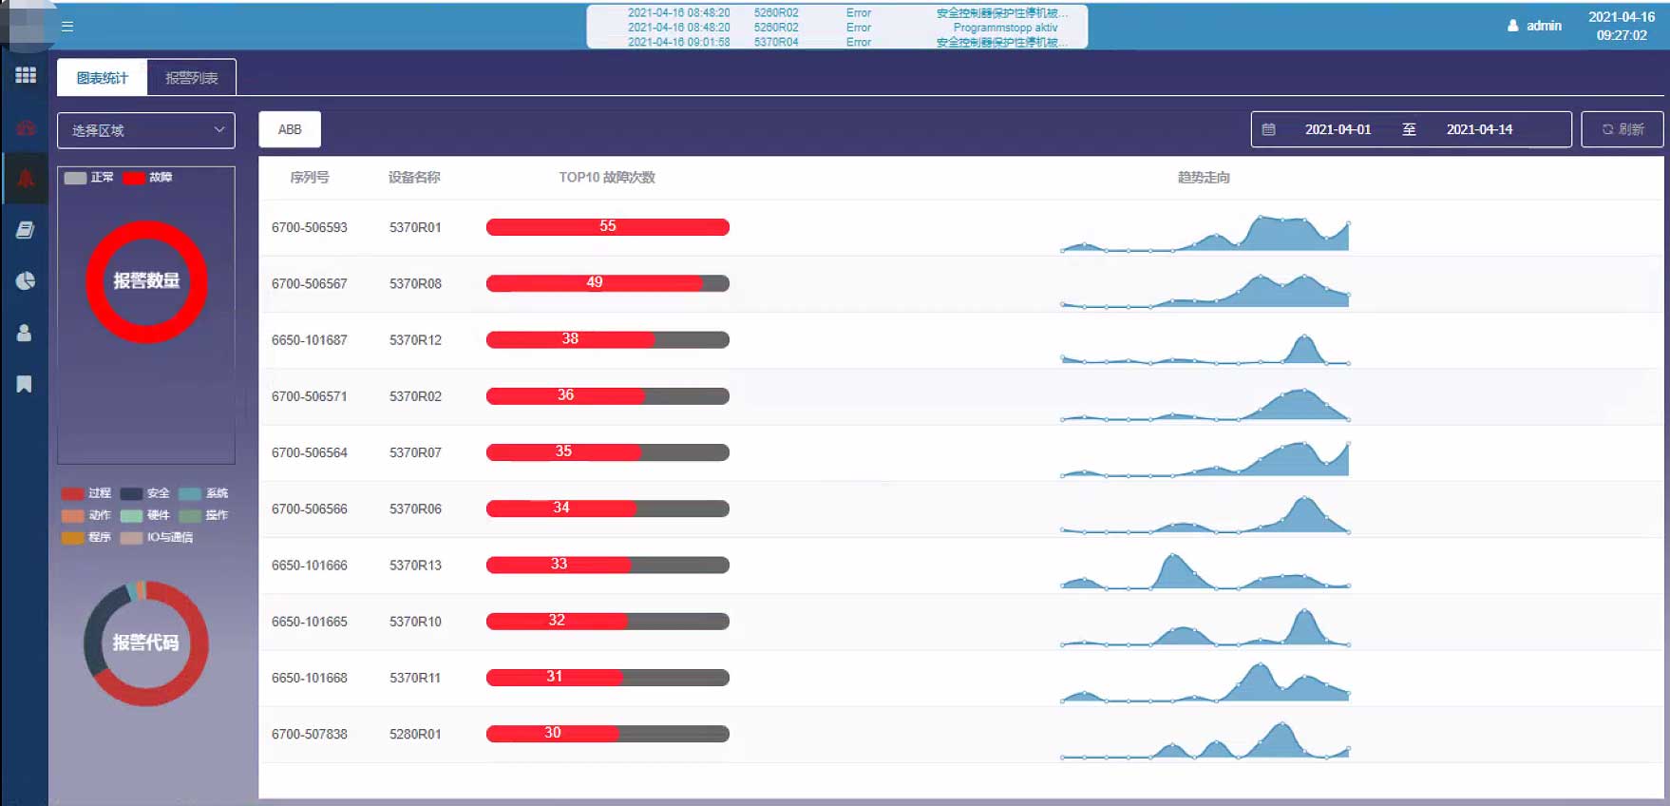
Task: Select the 图表统计 tab
Action: [x=102, y=78]
